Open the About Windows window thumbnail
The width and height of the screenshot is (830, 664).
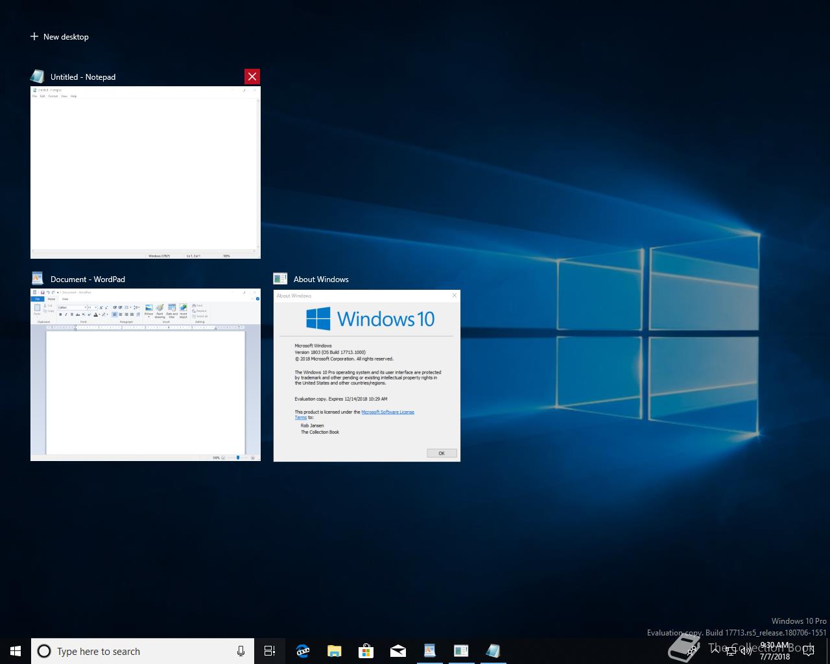(367, 375)
